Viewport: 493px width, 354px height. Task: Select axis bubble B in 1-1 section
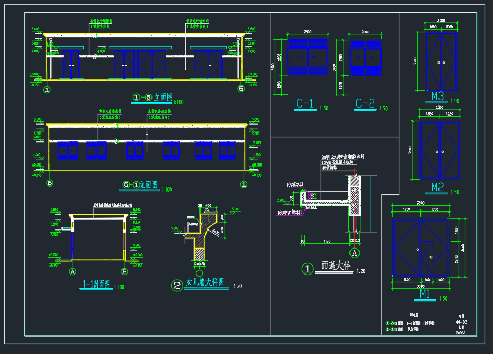[124, 272]
